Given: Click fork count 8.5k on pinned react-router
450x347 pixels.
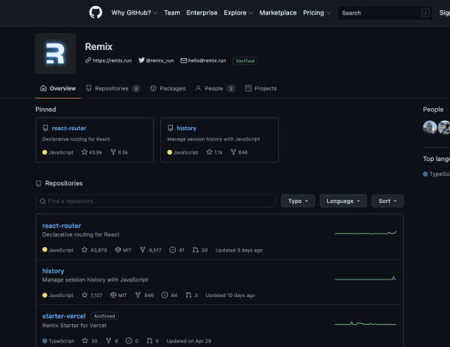Looking at the screenshot, I should (119, 152).
